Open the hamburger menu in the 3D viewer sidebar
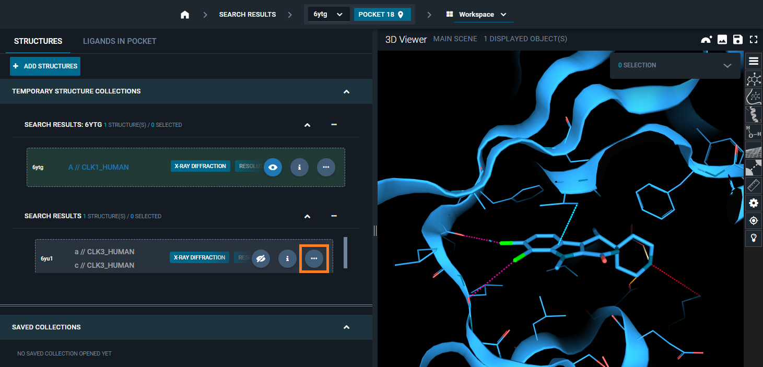The image size is (763, 367). (x=754, y=61)
